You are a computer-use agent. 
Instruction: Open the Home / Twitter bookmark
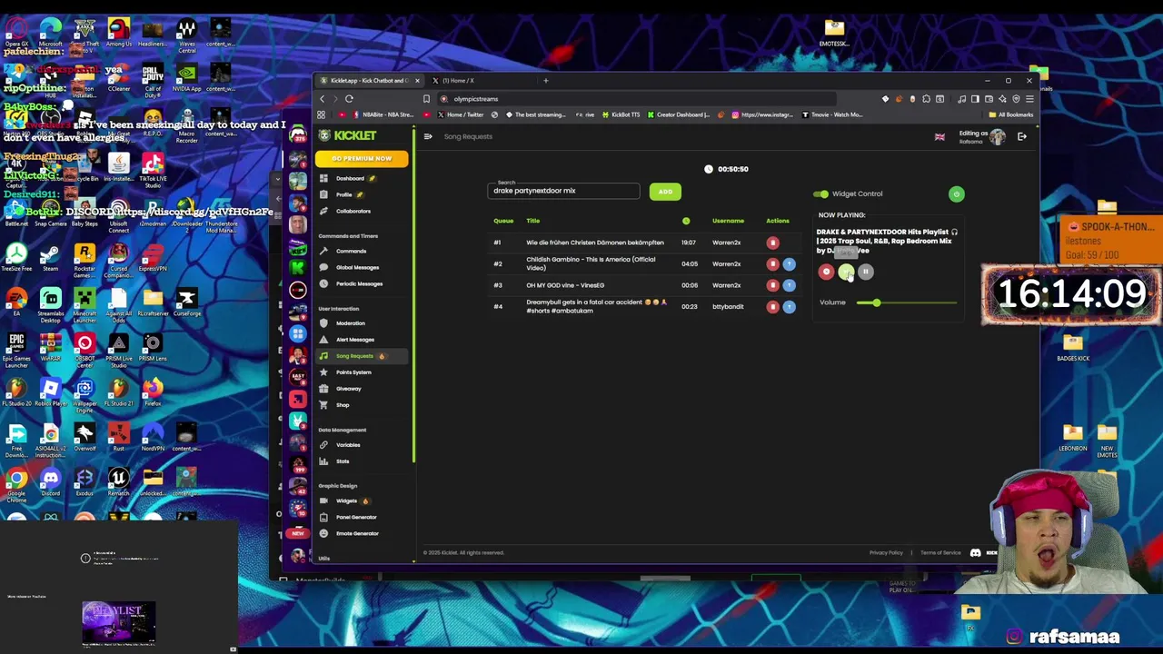point(461,114)
